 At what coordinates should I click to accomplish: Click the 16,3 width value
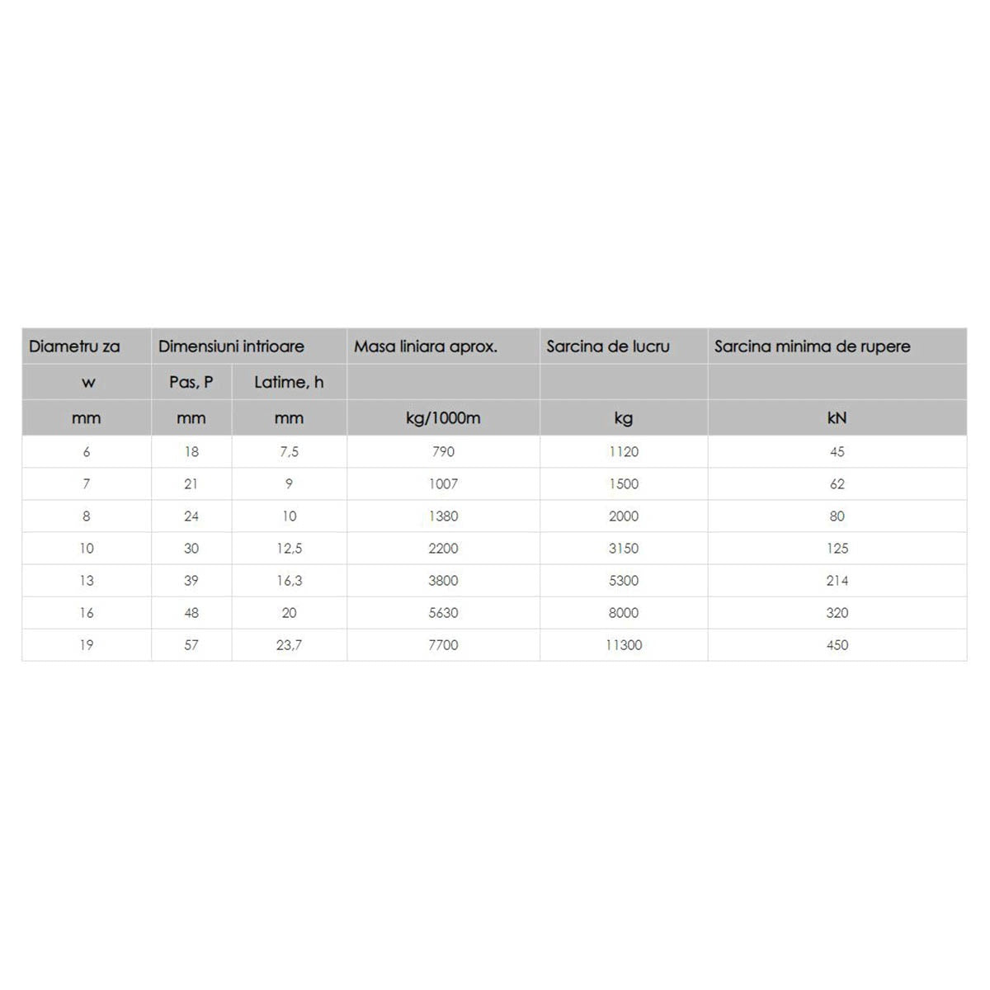pos(289,581)
